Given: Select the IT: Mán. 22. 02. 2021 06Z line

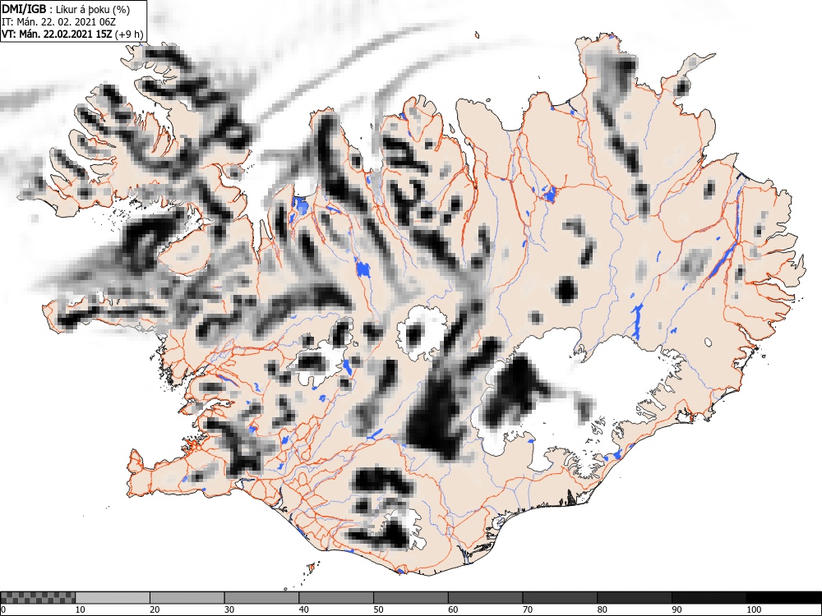Looking at the screenshot, I should (x=58, y=22).
